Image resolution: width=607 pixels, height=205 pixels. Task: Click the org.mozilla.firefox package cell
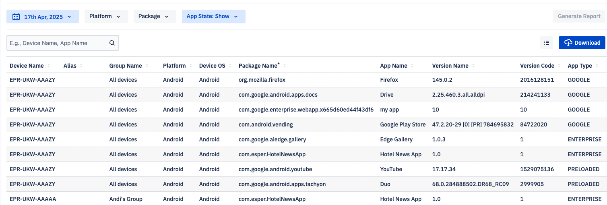pos(262,80)
